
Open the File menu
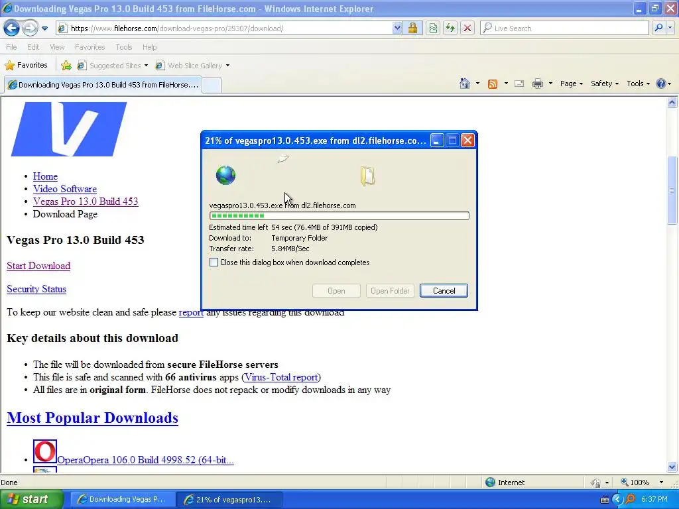tap(12, 47)
